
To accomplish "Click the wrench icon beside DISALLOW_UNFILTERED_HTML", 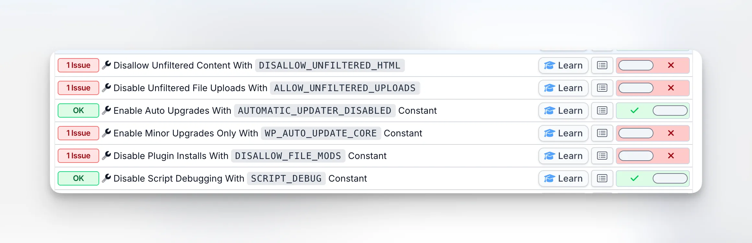I will [107, 65].
